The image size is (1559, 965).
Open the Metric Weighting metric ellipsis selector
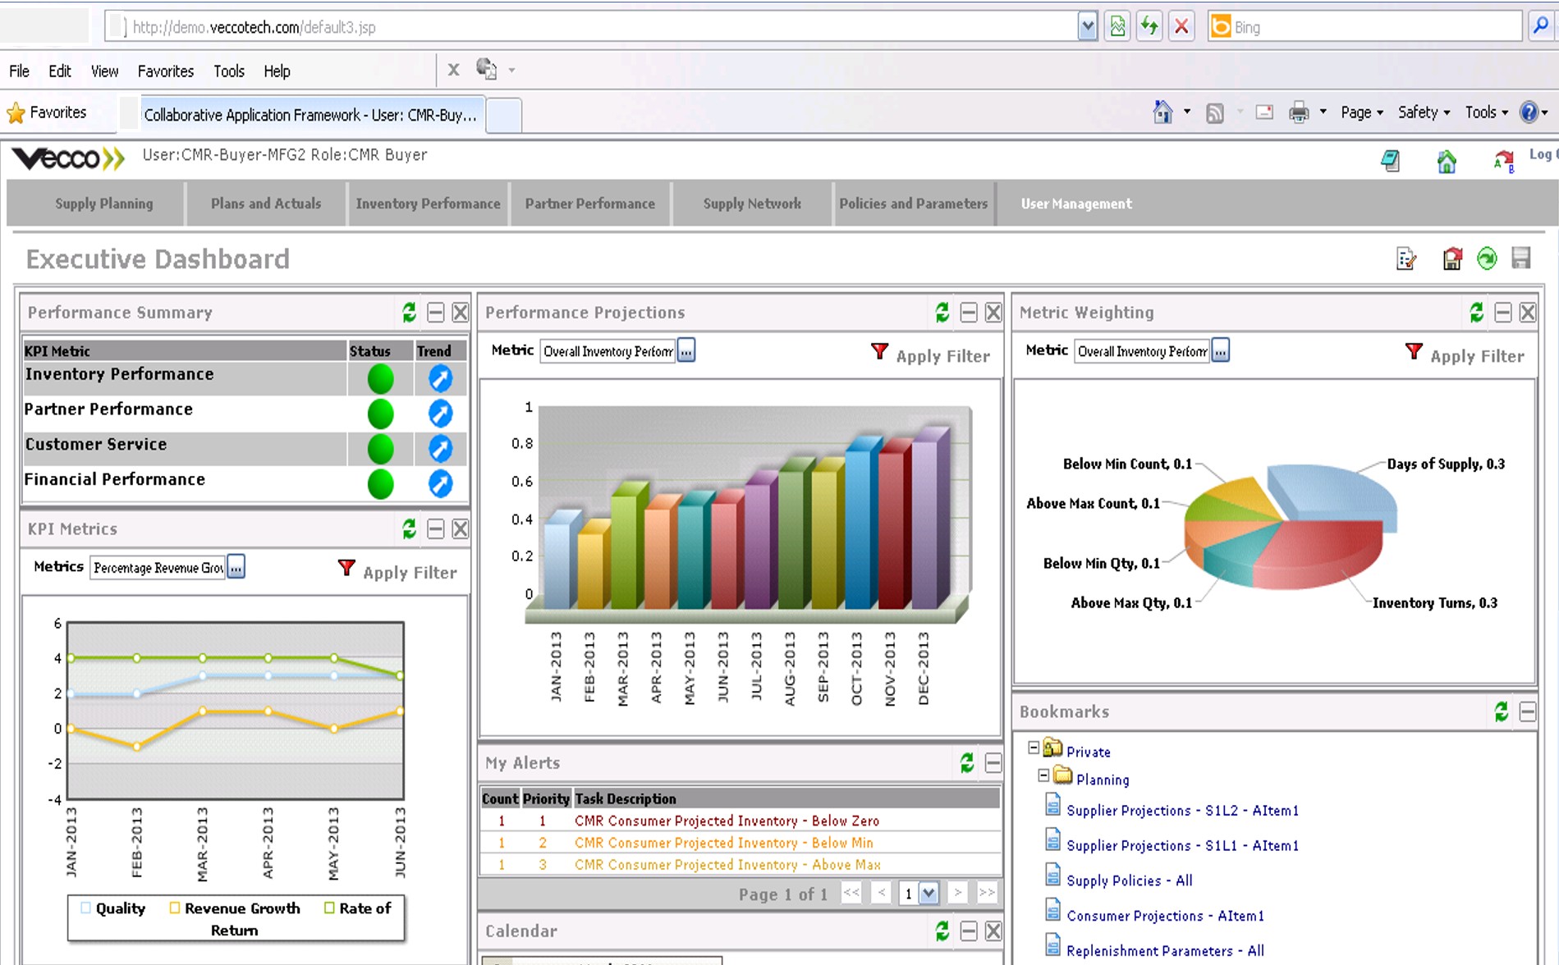(1221, 351)
